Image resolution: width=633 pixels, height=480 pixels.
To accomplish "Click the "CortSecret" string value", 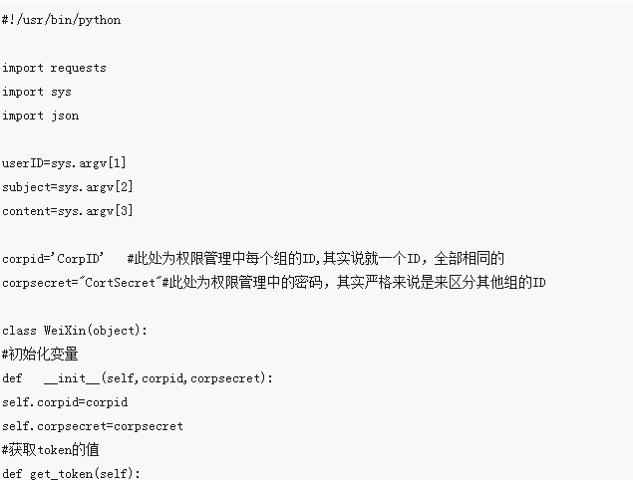I will click(x=120, y=283).
